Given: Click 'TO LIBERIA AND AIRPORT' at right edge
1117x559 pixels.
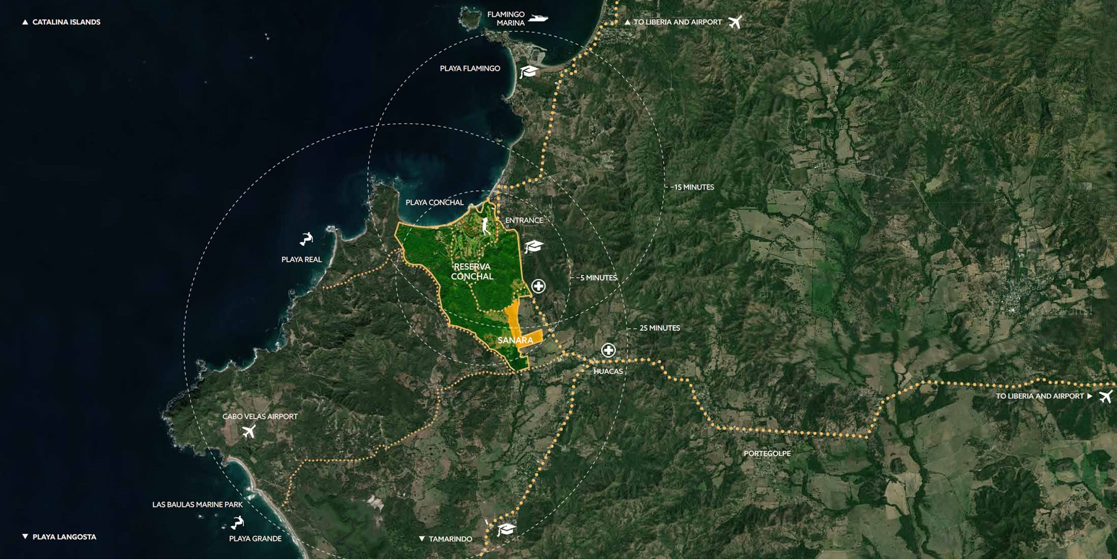Looking at the screenshot, I should click(1040, 396).
